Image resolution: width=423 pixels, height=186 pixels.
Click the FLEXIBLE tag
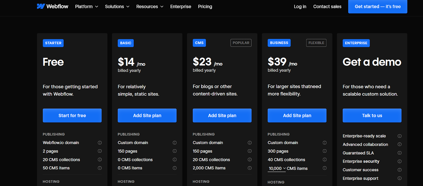(x=316, y=43)
